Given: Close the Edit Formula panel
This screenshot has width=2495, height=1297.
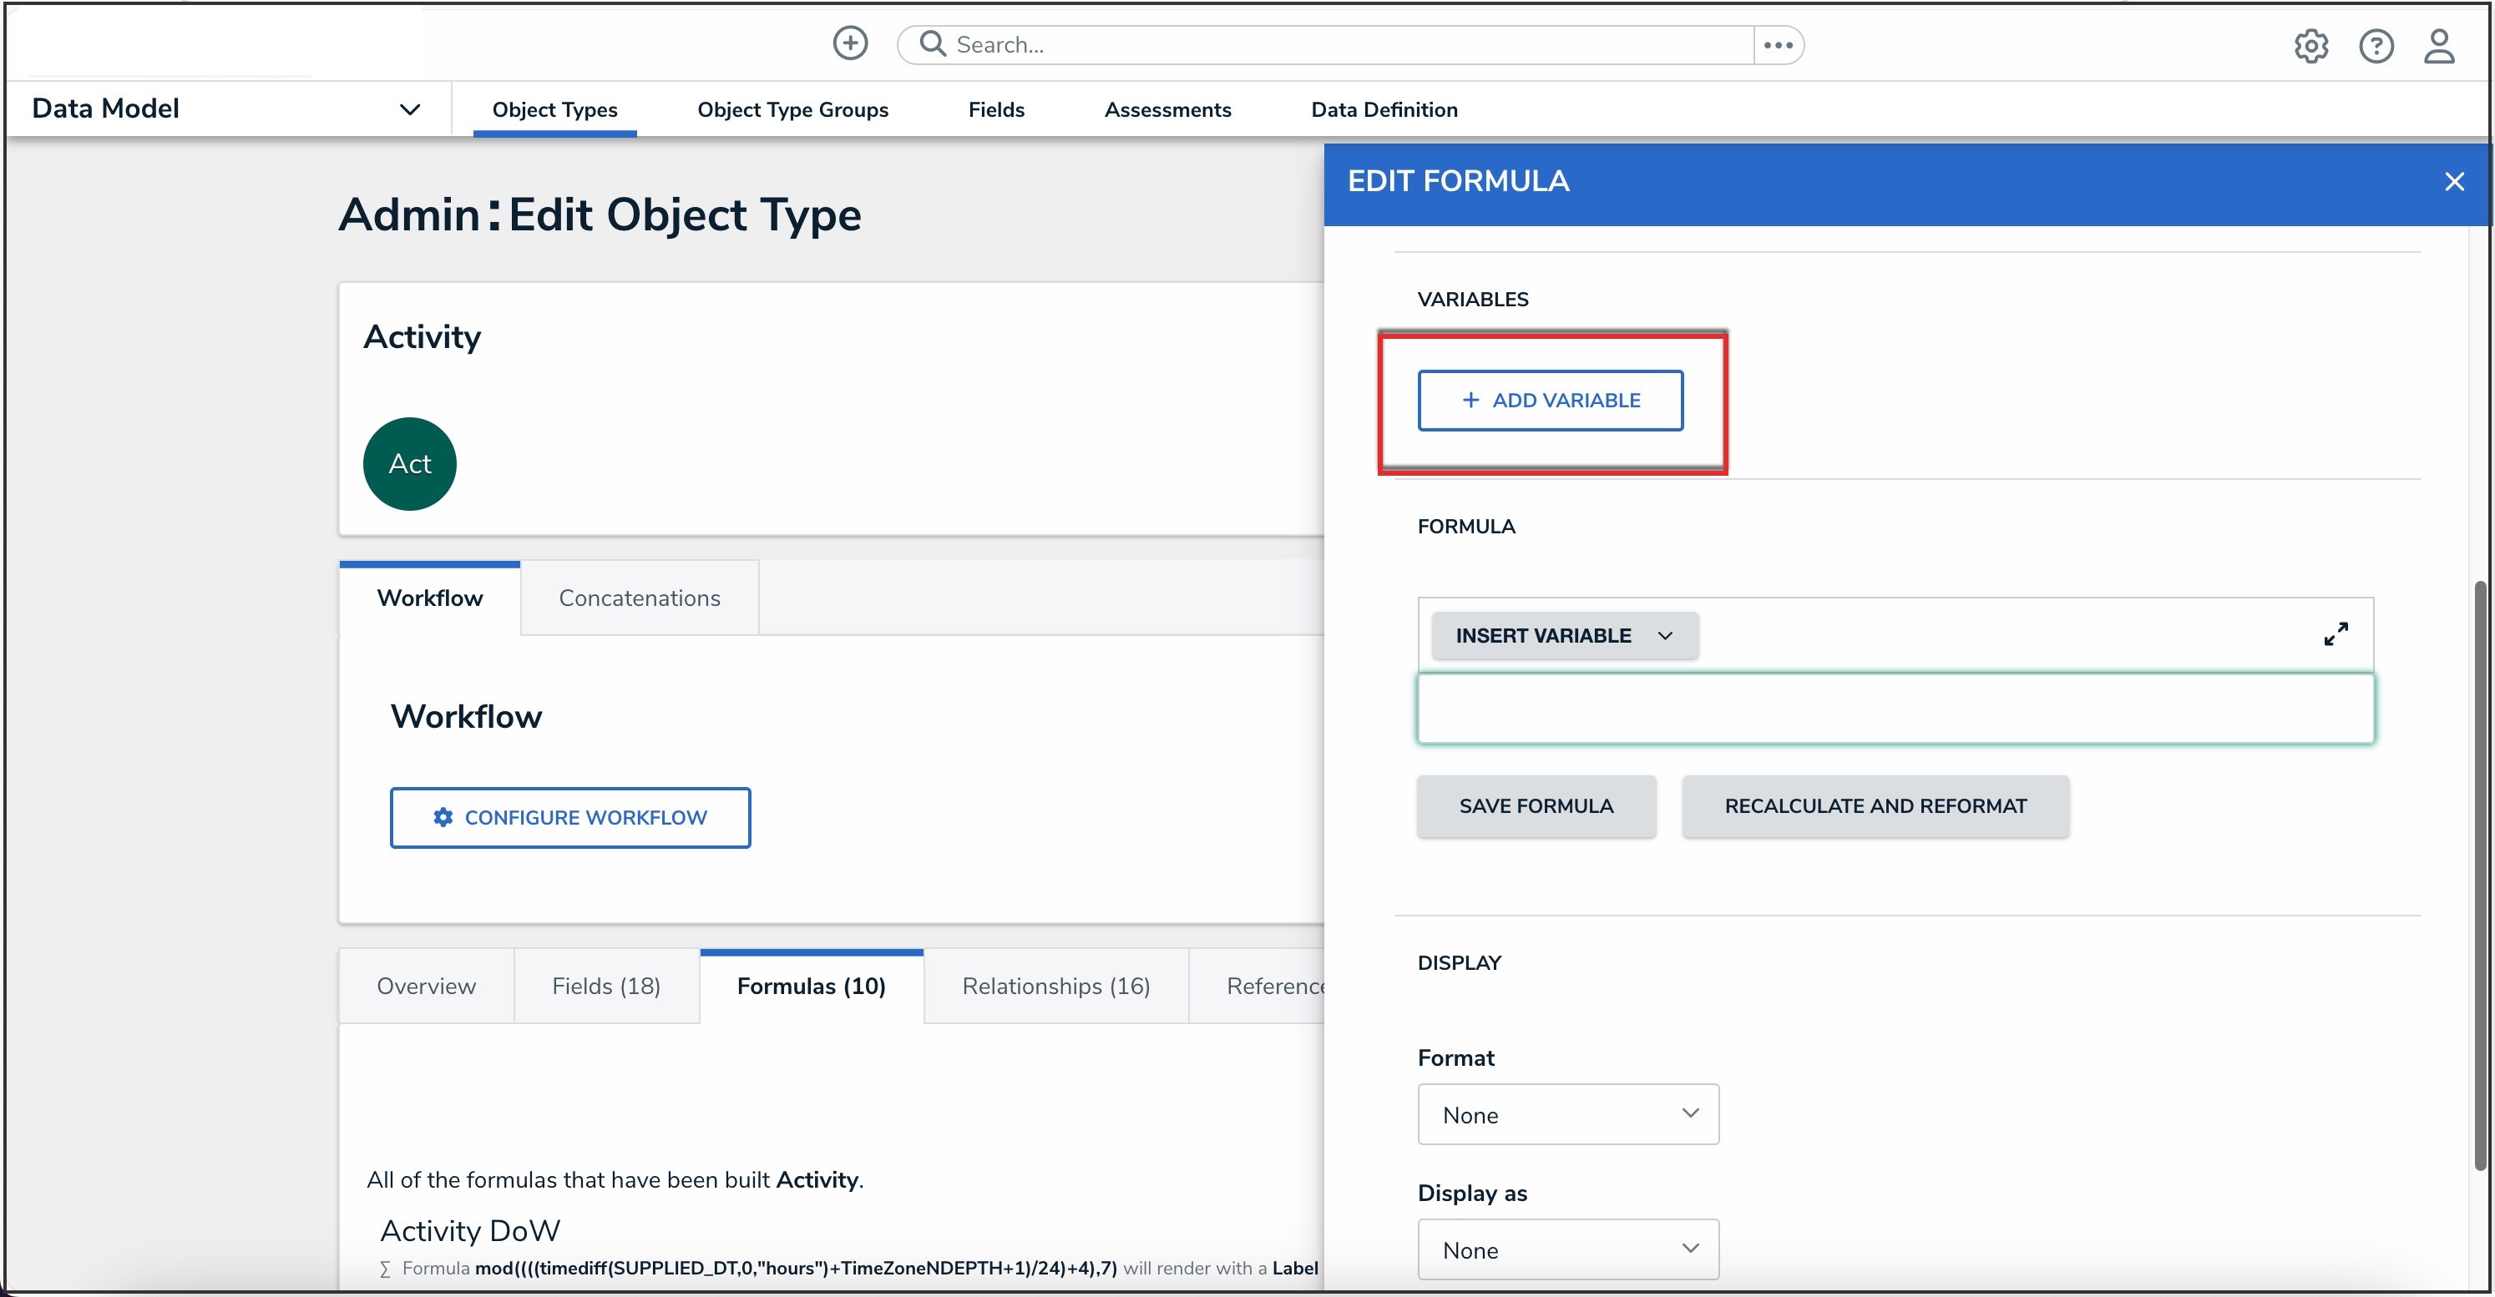Looking at the screenshot, I should [x=2453, y=182].
